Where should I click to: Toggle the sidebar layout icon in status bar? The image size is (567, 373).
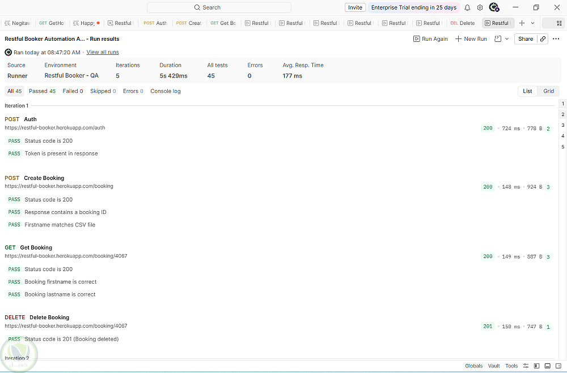[x=536, y=366]
